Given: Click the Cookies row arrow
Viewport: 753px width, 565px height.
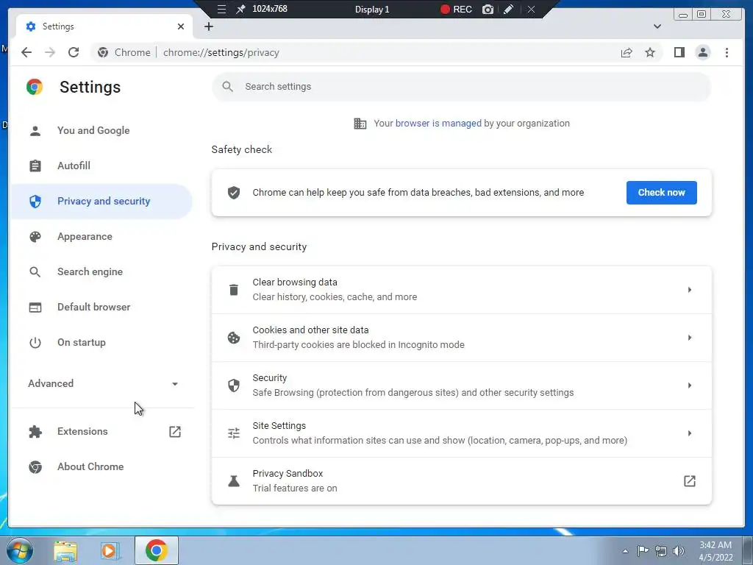Looking at the screenshot, I should pos(690,338).
